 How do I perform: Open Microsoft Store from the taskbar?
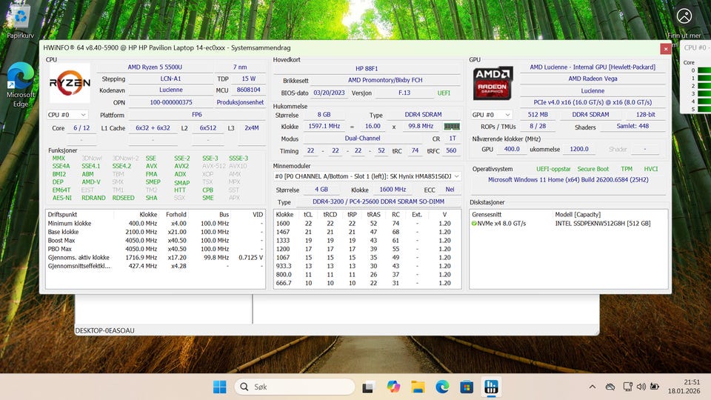pos(467,387)
